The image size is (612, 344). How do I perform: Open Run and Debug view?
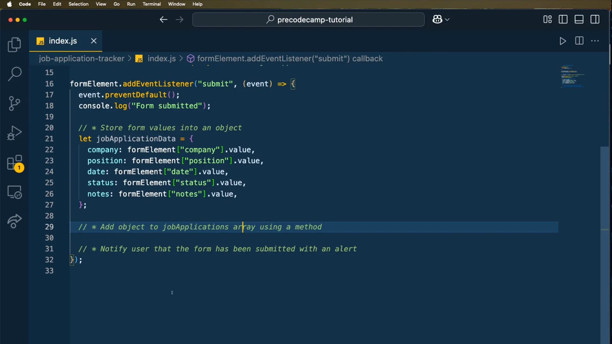pos(14,133)
